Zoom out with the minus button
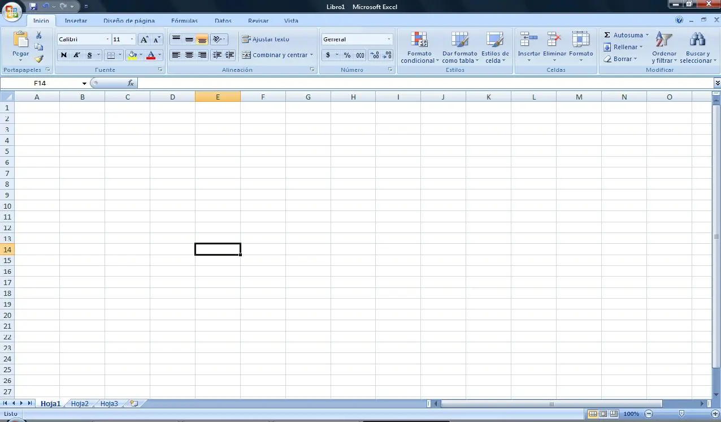Screen dimensions: 721x422 (649, 414)
